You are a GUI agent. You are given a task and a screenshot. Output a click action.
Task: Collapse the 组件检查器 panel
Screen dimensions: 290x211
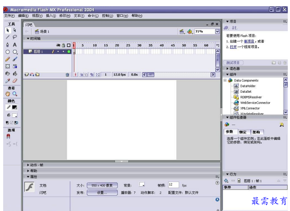click(227, 118)
